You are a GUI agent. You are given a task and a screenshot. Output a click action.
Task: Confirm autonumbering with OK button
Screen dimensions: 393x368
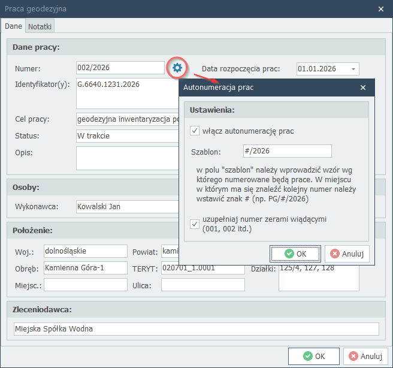tap(295, 254)
